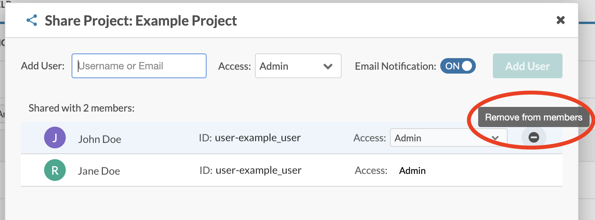
Task: Click the "Add User:" label text
Action: (x=43, y=66)
